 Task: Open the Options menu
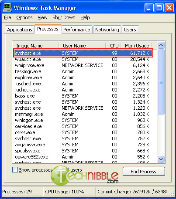coord(24,17)
